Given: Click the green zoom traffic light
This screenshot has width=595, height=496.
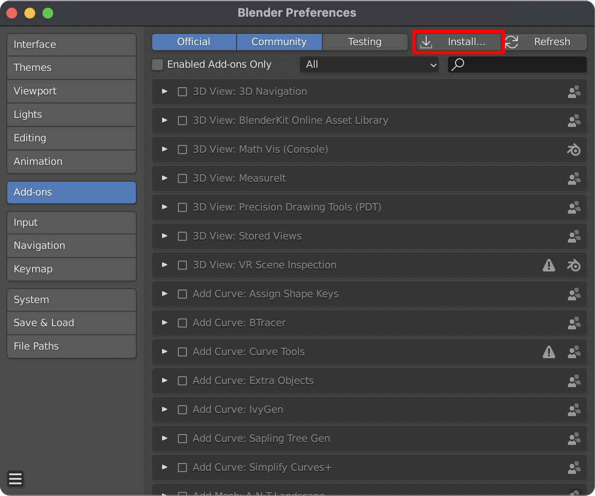Looking at the screenshot, I should coord(47,13).
